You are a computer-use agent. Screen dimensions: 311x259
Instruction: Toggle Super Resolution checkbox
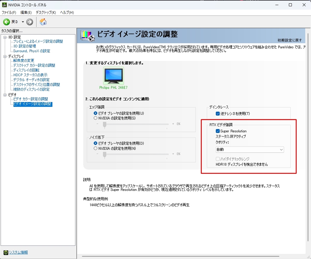[231, 131]
